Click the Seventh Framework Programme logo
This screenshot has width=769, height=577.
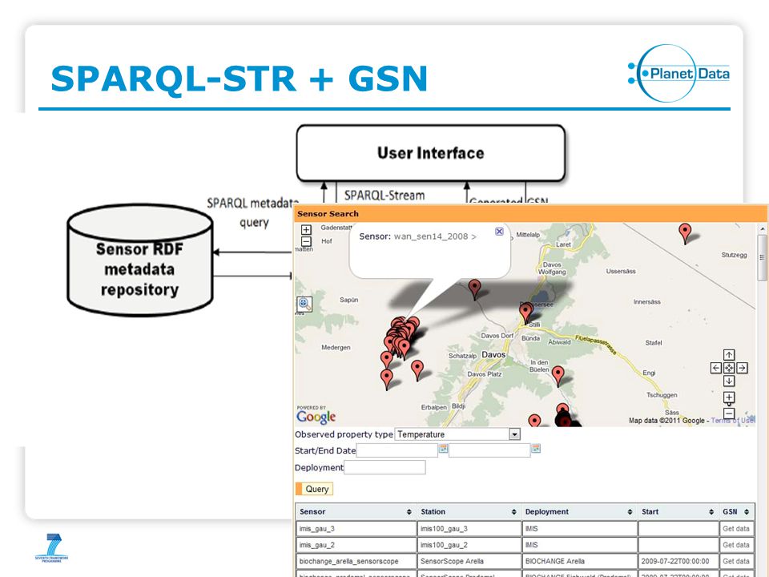tap(51, 547)
